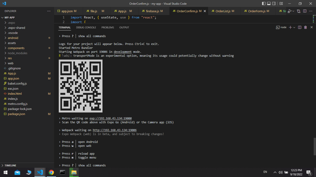Open .gitignore file in explorer
The width and height of the screenshot is (316, 177).
click(x=27, y=68)
